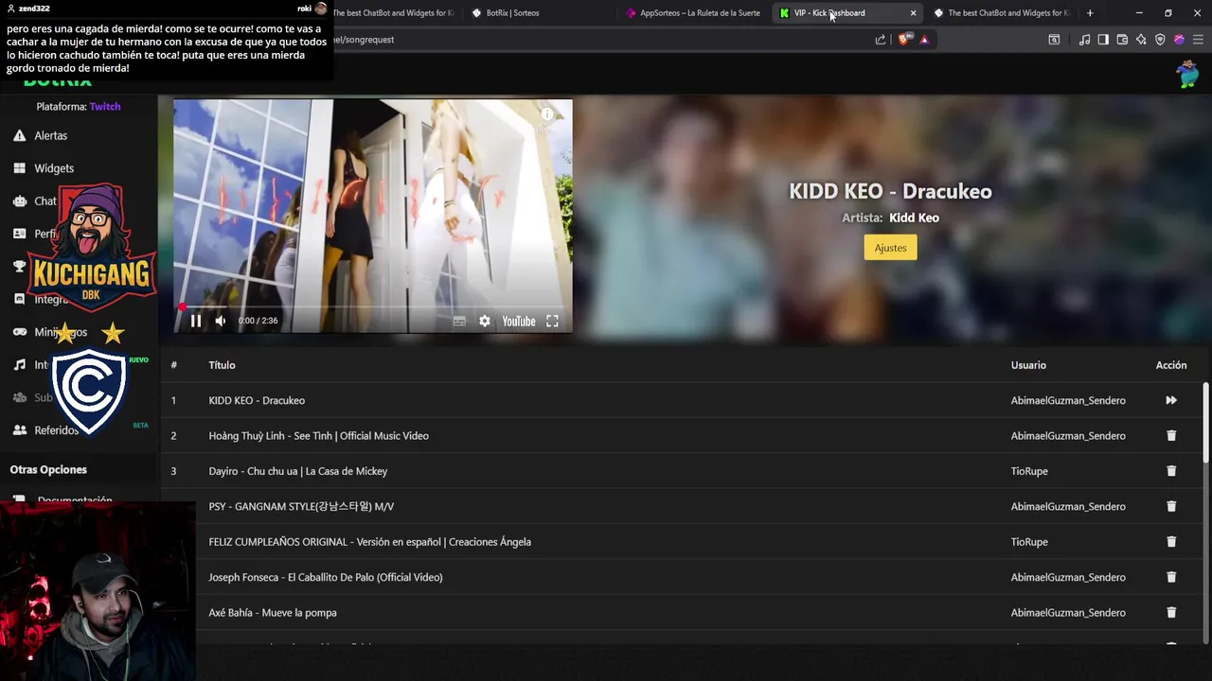Click TioRupe user on Dayiro row
Screen dimensions: 1212x681
coord(1029,471)
